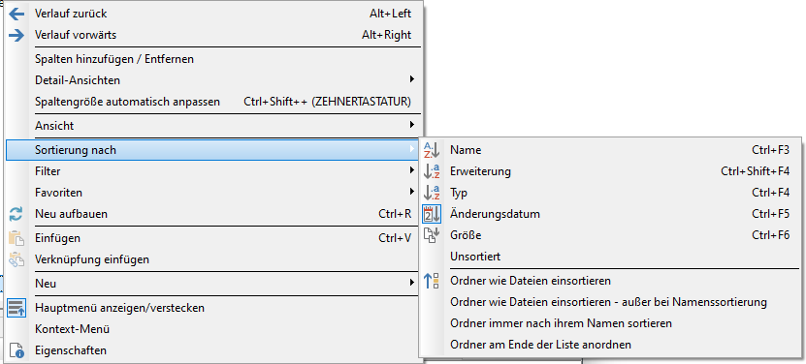Open Detail-Ansichten entry
This screenshot has height=364, width=806.
click(213, 80)
